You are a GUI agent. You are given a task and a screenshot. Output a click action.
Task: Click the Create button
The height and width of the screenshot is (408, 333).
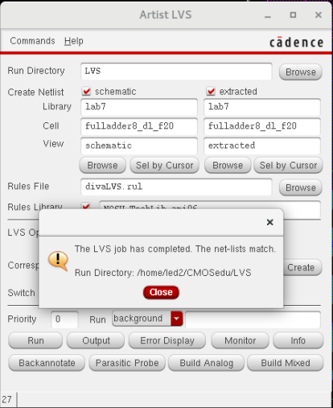302,267
